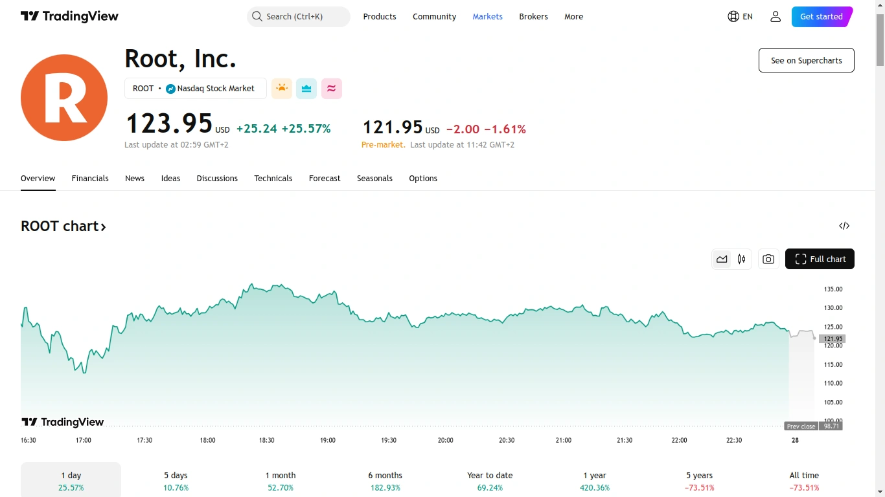
Task: Click the blue crown badge icon
Action: tap(306, 89)
